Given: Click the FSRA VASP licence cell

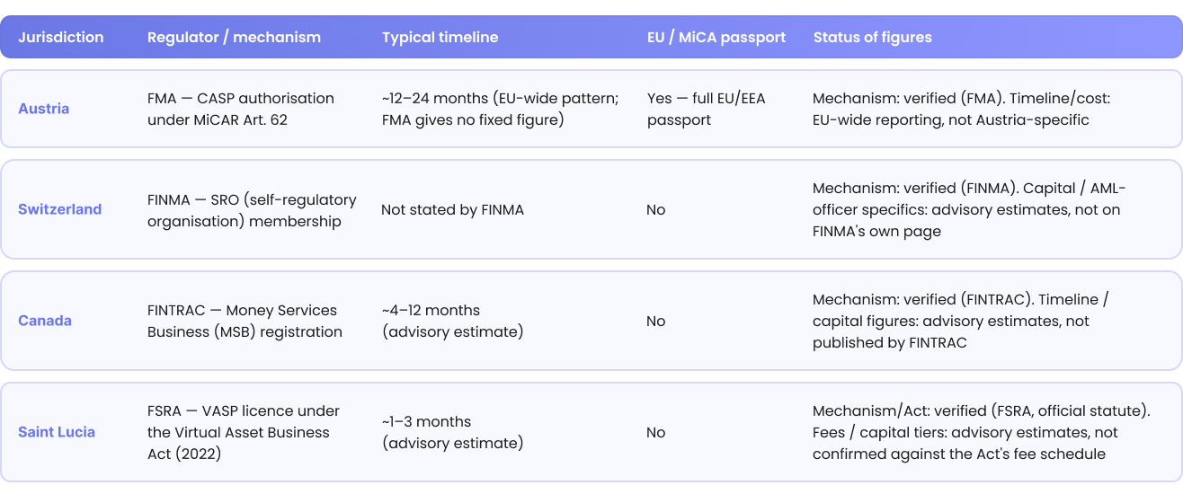Looking at the screenshot, I should (x=244, y=432).
